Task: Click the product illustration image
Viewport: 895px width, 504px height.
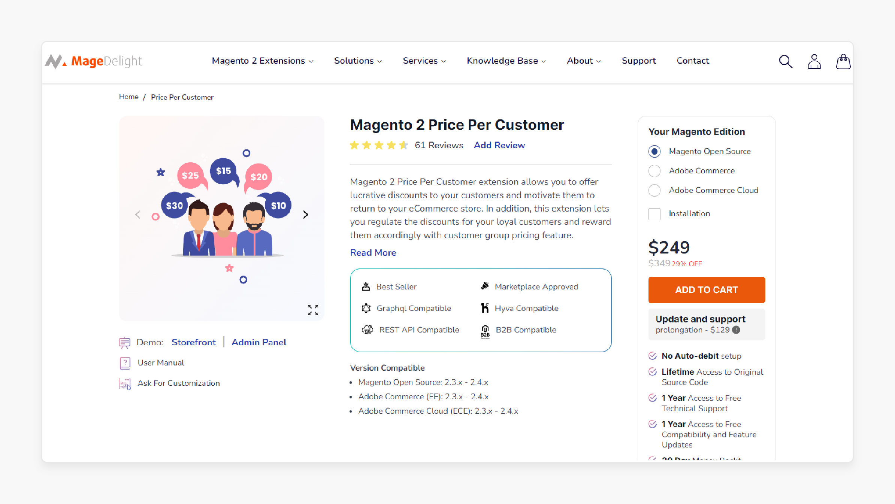Action: tap(221, 218)
